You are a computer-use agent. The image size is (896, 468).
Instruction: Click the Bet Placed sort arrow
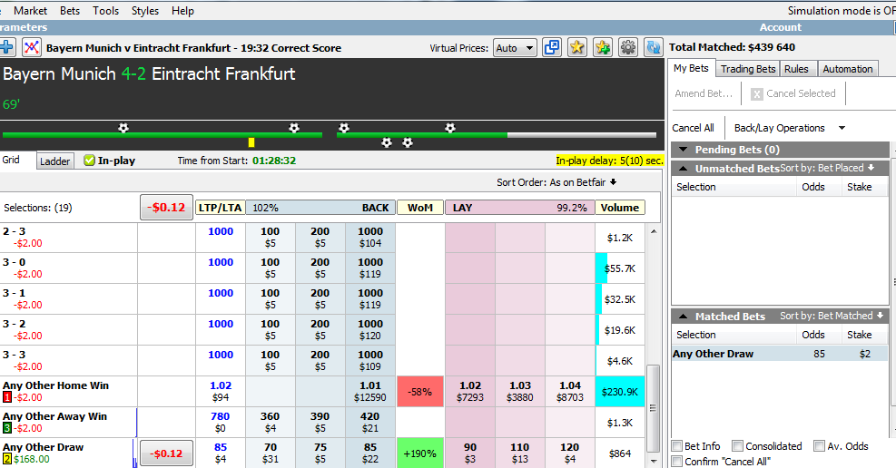coord(871,168)
